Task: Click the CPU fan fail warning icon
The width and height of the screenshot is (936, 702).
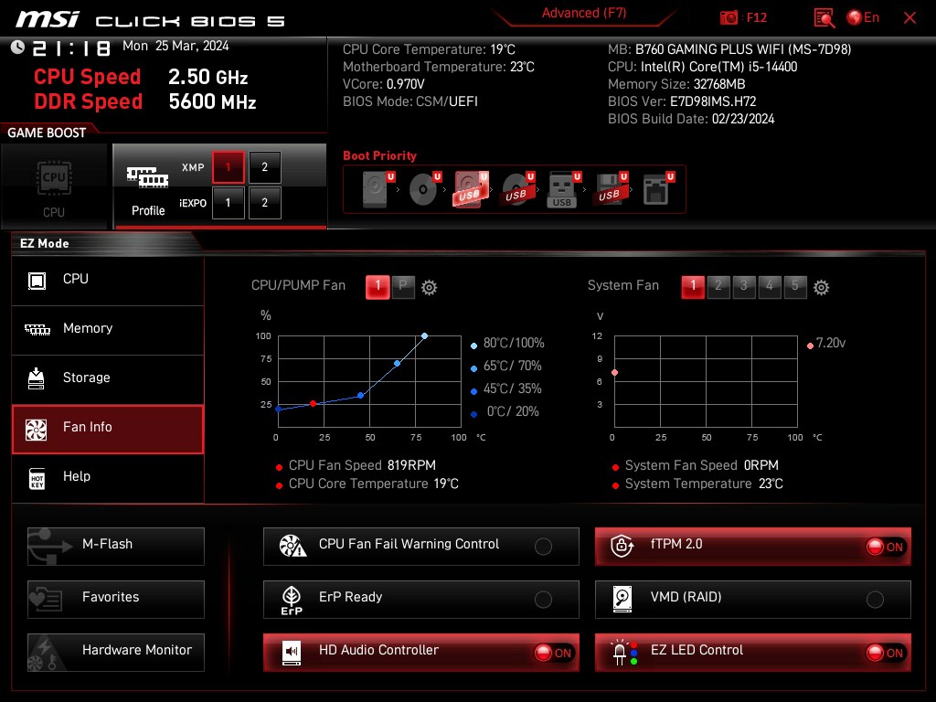Action: coord(292,546)
